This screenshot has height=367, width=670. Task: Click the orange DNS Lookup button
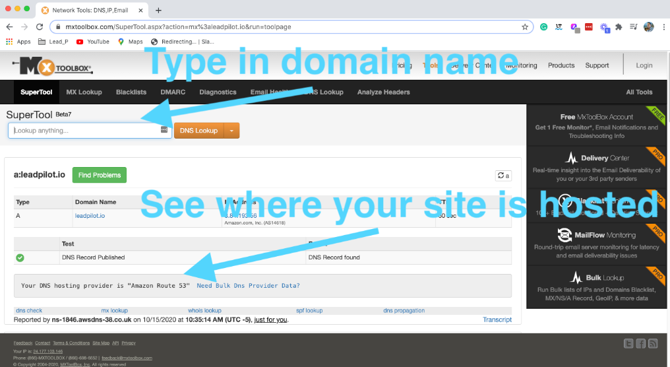(x=198, y=131)
